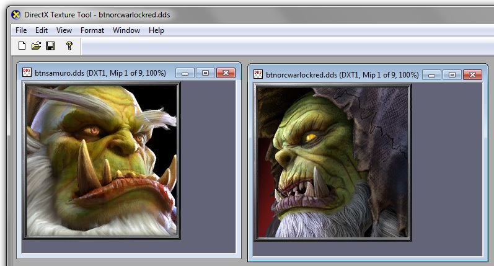
Task: Maximize the btnsamuro.dds child window
Action: pos(205,73)
